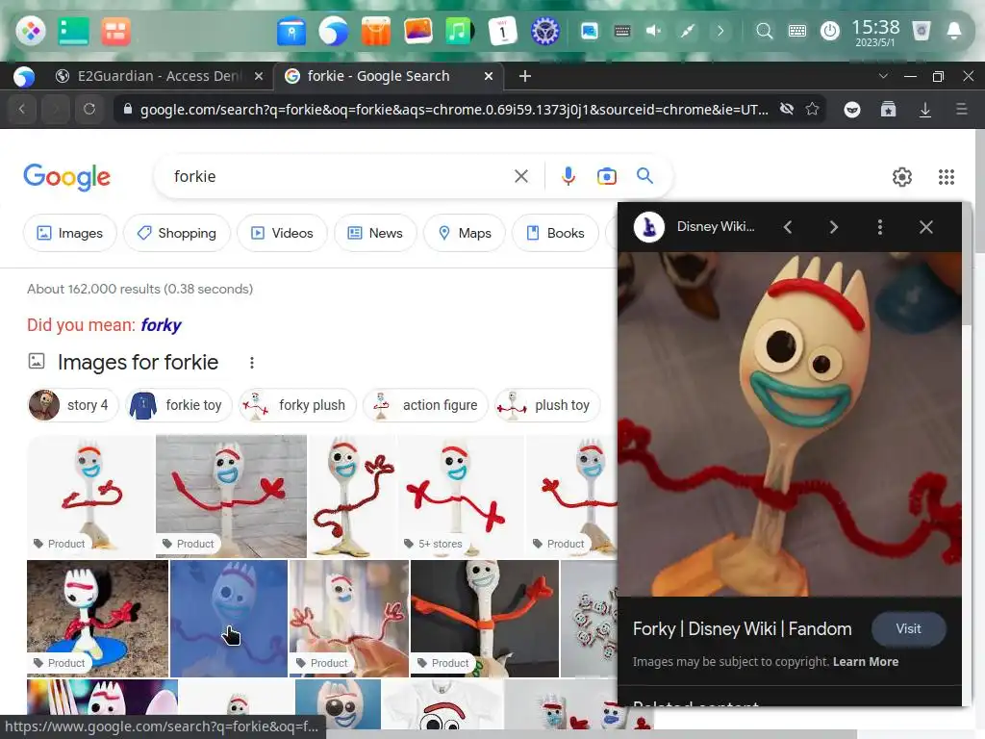The height and width of the screenshot is (739, 985).
Task: Select the 'forky plush' image chip
Action: coord(297,405)
